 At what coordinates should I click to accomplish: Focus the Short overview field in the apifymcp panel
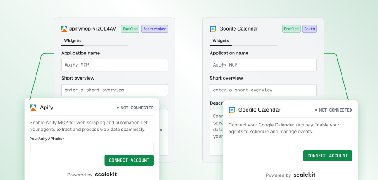pos(115,90)
